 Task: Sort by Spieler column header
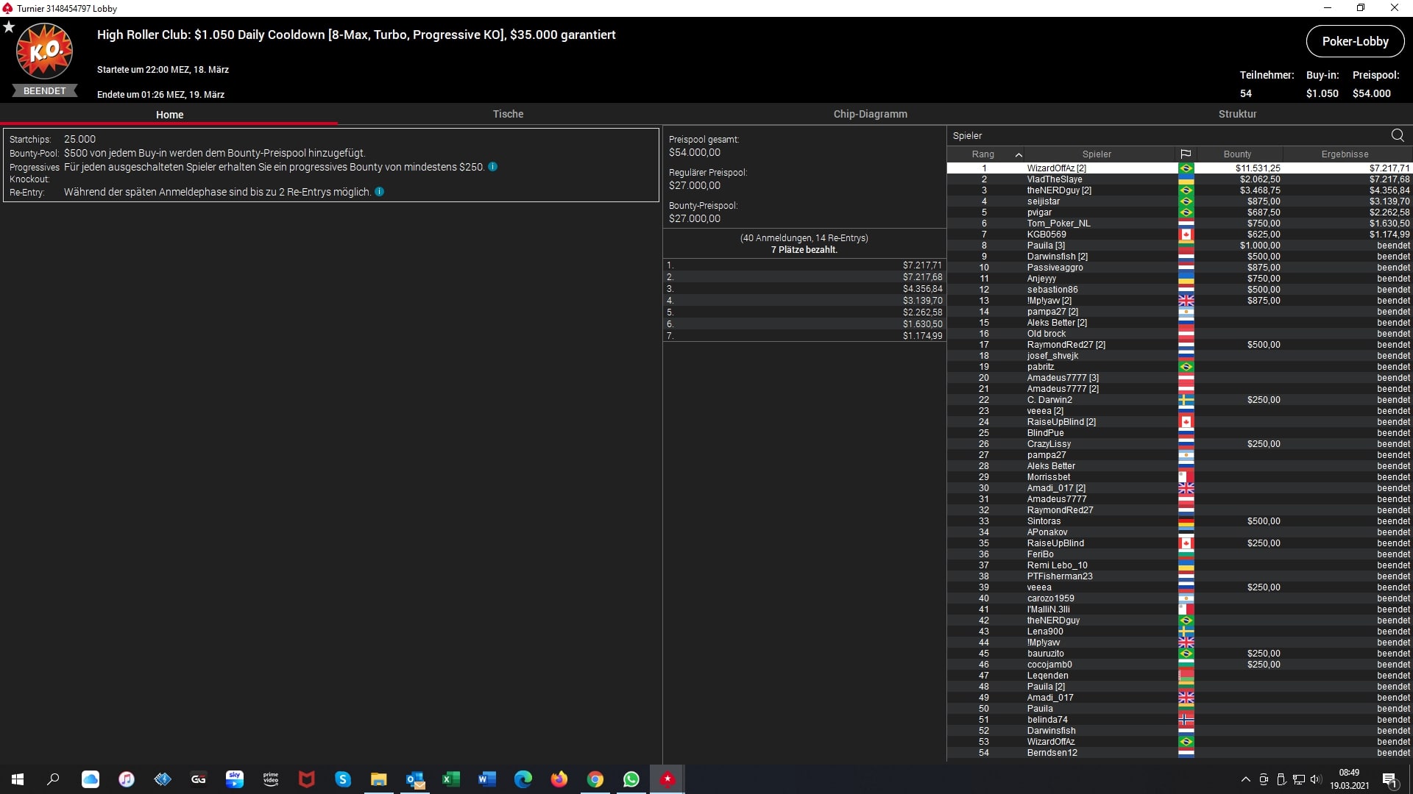(1097, 154)
